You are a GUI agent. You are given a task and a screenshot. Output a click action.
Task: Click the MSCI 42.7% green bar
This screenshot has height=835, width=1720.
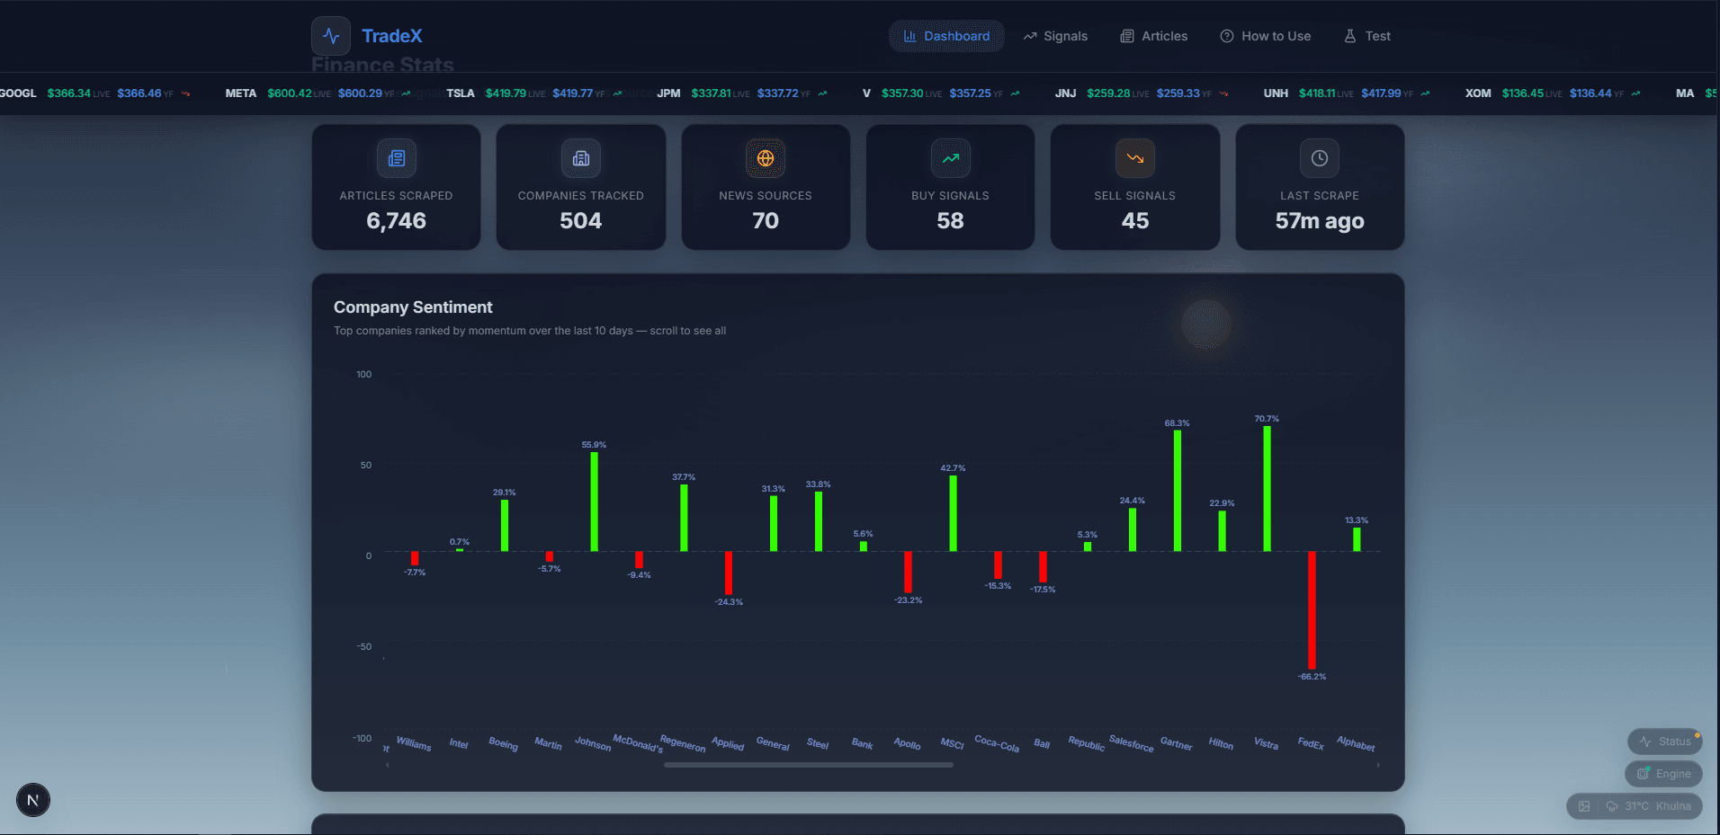coord(953,513)
